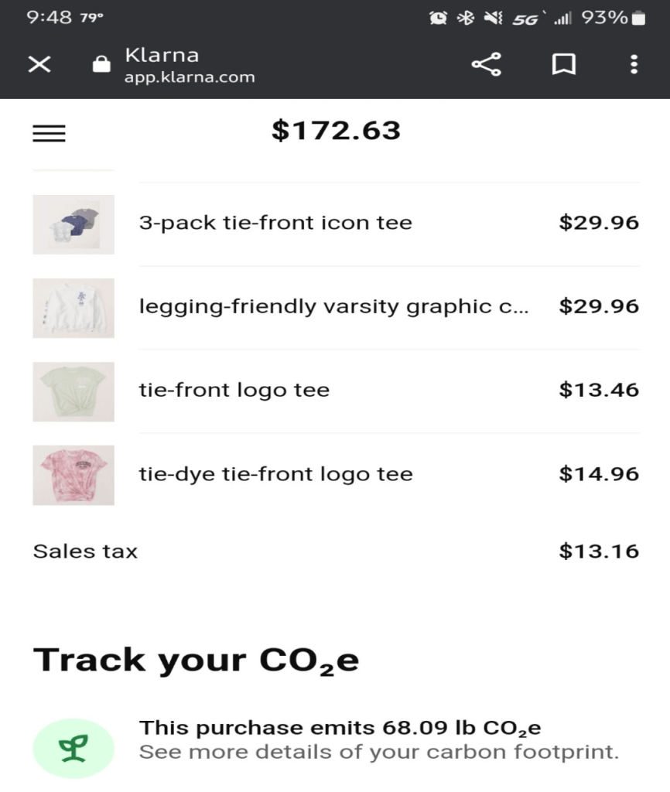Open the hamburger menu
This screenshot has height=792, width=670.
[x=49, y=134]
